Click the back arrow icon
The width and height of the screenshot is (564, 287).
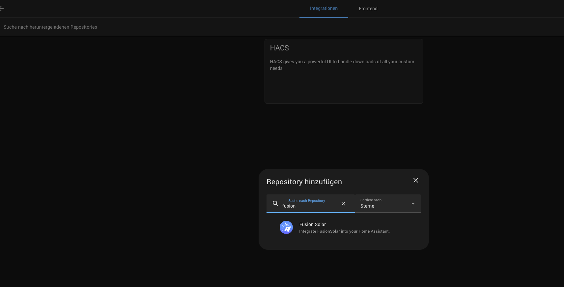click(x=1, y=9)
